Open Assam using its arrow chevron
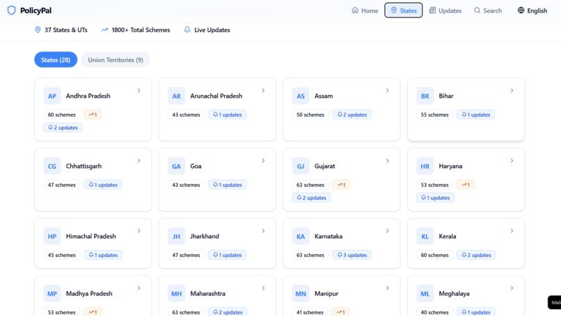 (x=388, y=90)
